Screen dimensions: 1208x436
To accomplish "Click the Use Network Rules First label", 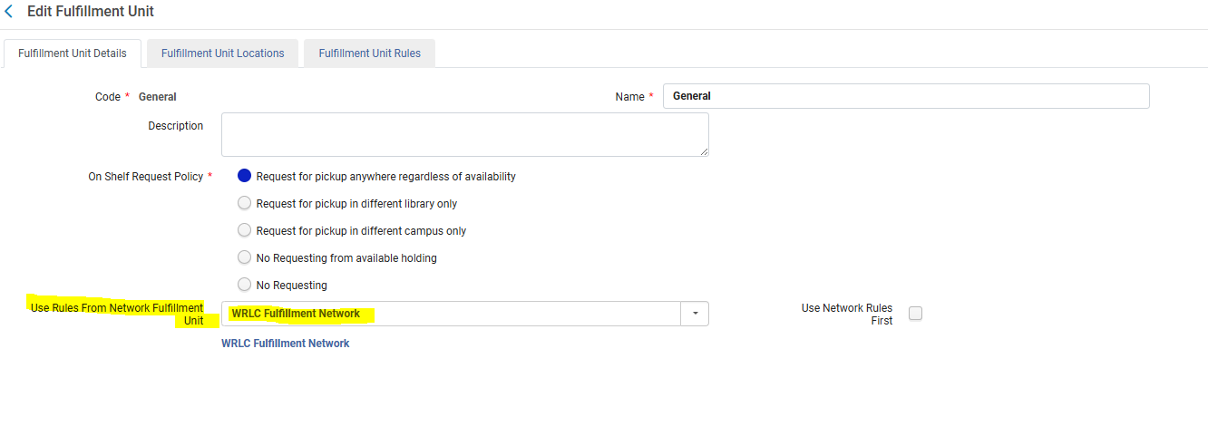I will (847, 315).
